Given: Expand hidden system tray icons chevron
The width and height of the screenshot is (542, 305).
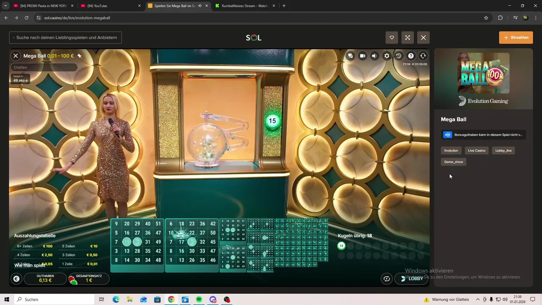Looking at the screenshot, I should pos(478,299).
